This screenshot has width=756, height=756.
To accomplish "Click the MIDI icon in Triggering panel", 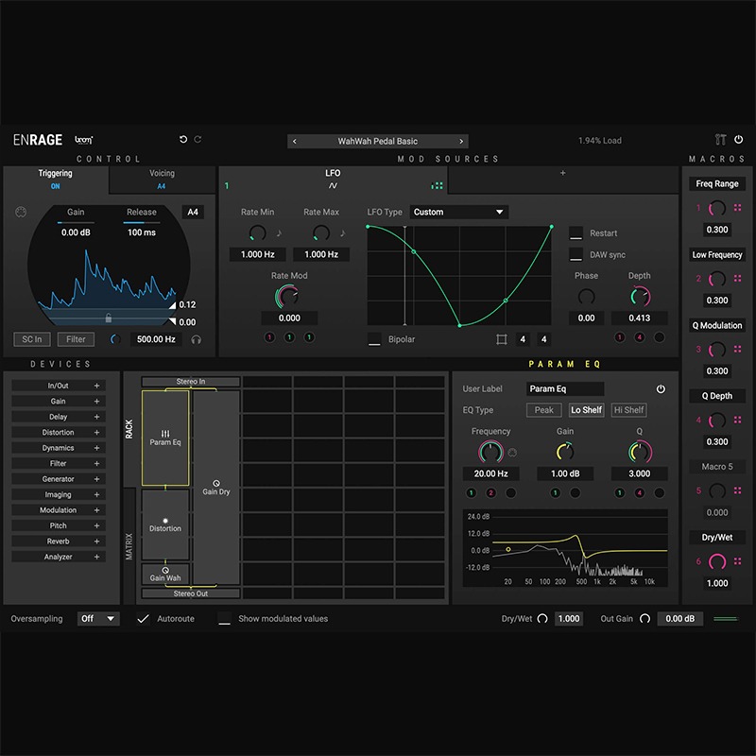I will pyautogui.click(x=21, y=212).
